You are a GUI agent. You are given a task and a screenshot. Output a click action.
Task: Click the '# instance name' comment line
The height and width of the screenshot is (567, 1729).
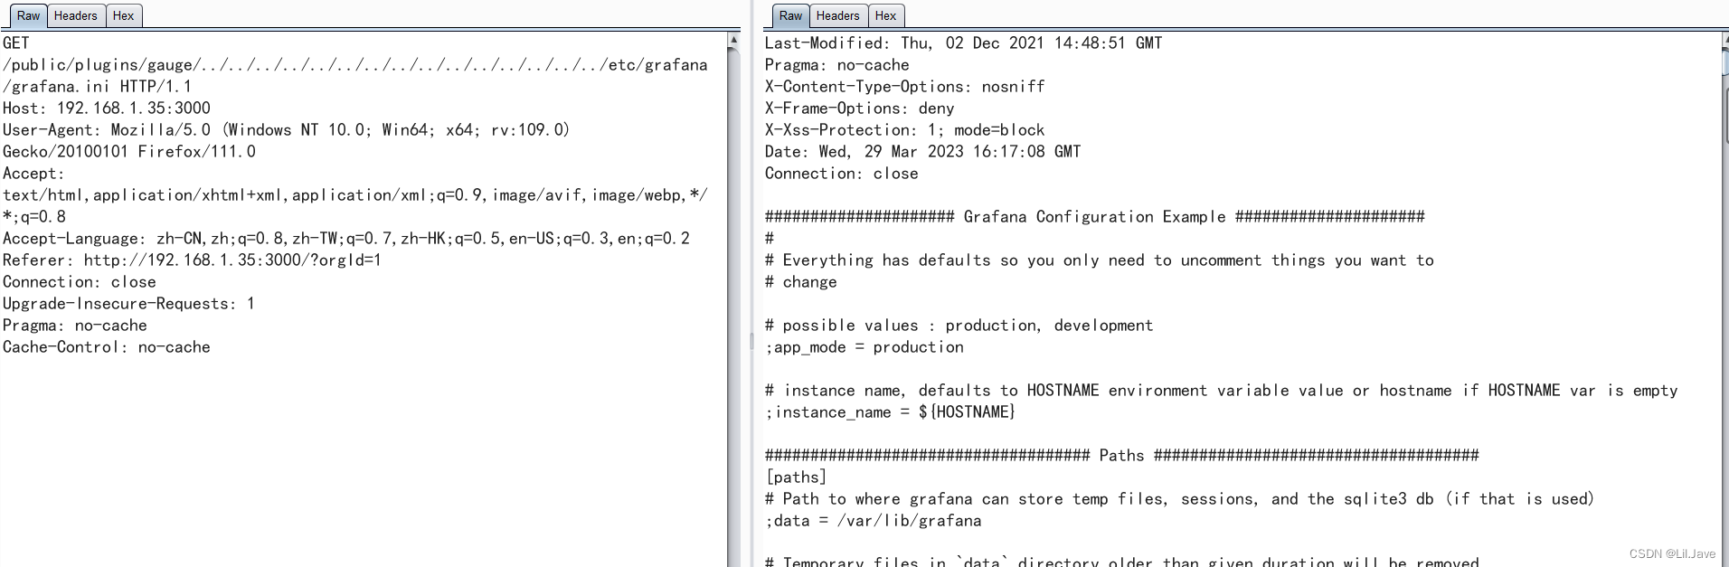pyautogui.click(x=1222, y=390)
